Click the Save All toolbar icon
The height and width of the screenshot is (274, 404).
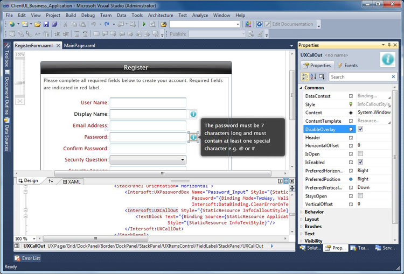(54, 24)
